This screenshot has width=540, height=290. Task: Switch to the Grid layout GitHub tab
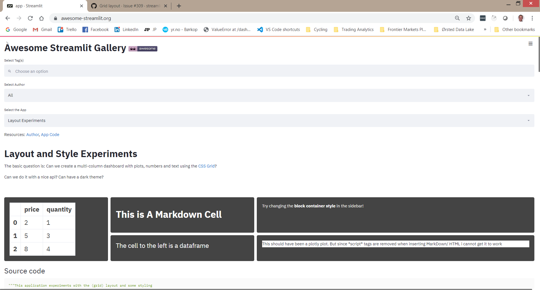pos(127,6)
